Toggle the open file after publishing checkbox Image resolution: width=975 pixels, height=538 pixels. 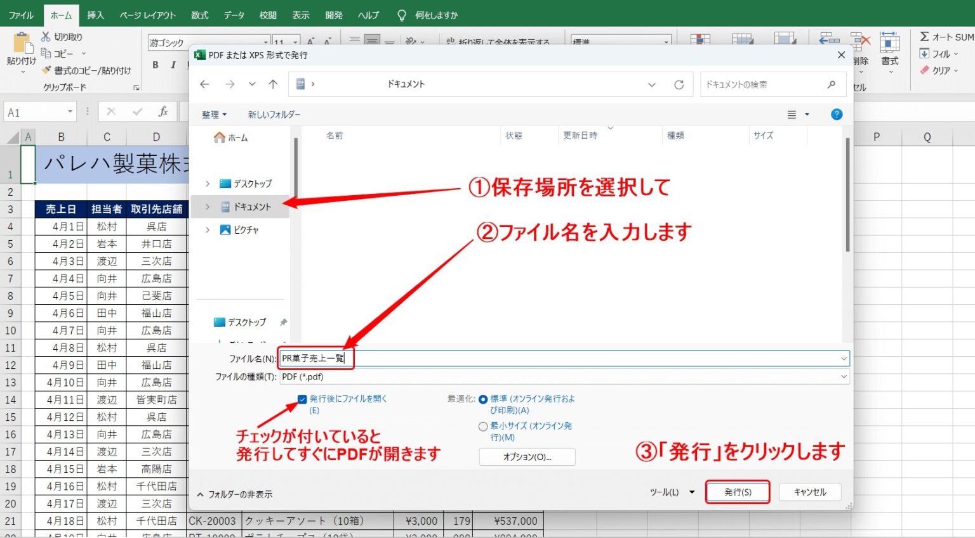(302, 399)
